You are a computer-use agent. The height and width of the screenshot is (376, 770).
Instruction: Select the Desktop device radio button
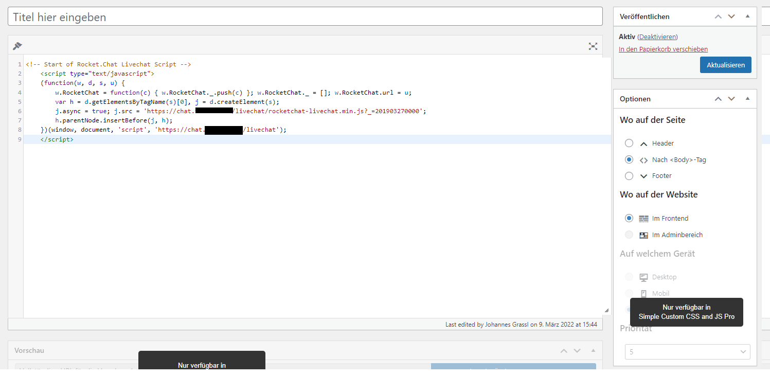(629, 277)
